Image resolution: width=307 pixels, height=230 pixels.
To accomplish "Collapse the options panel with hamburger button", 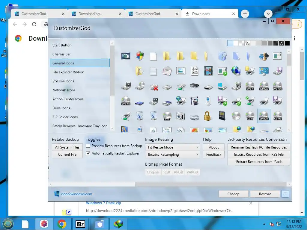I will [285, 194].
